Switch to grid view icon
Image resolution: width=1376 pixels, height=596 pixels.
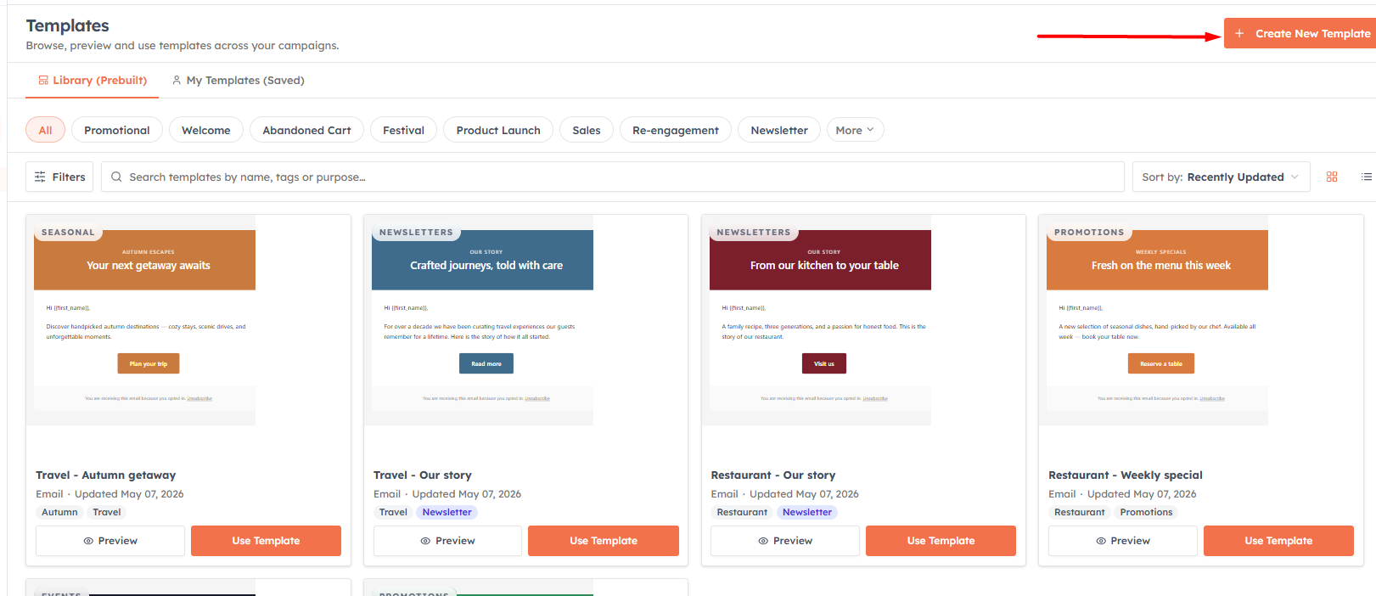pyautogui.click(x=1332, y=177)
